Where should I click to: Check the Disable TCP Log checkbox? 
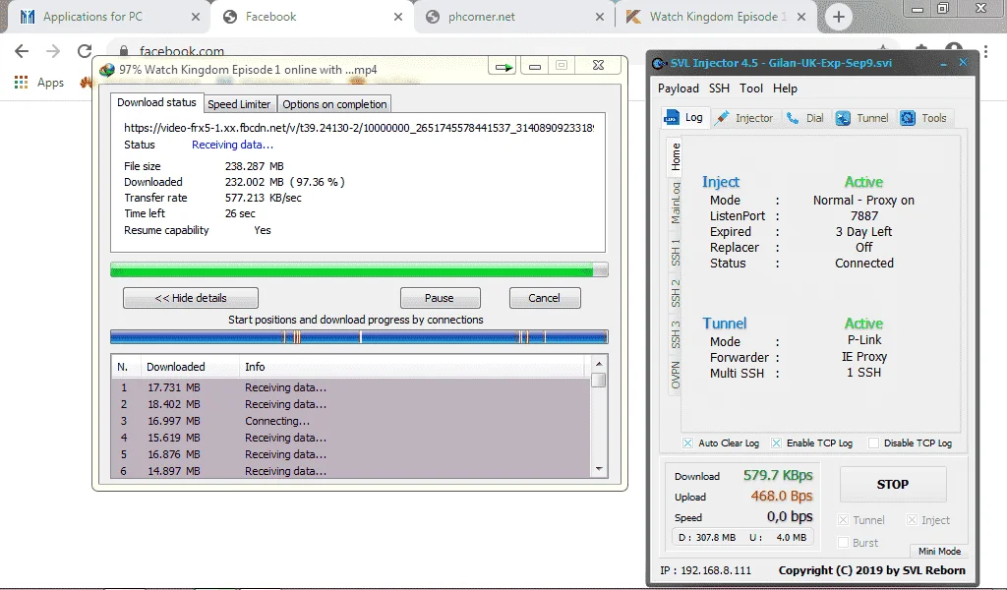pos(873,442)
